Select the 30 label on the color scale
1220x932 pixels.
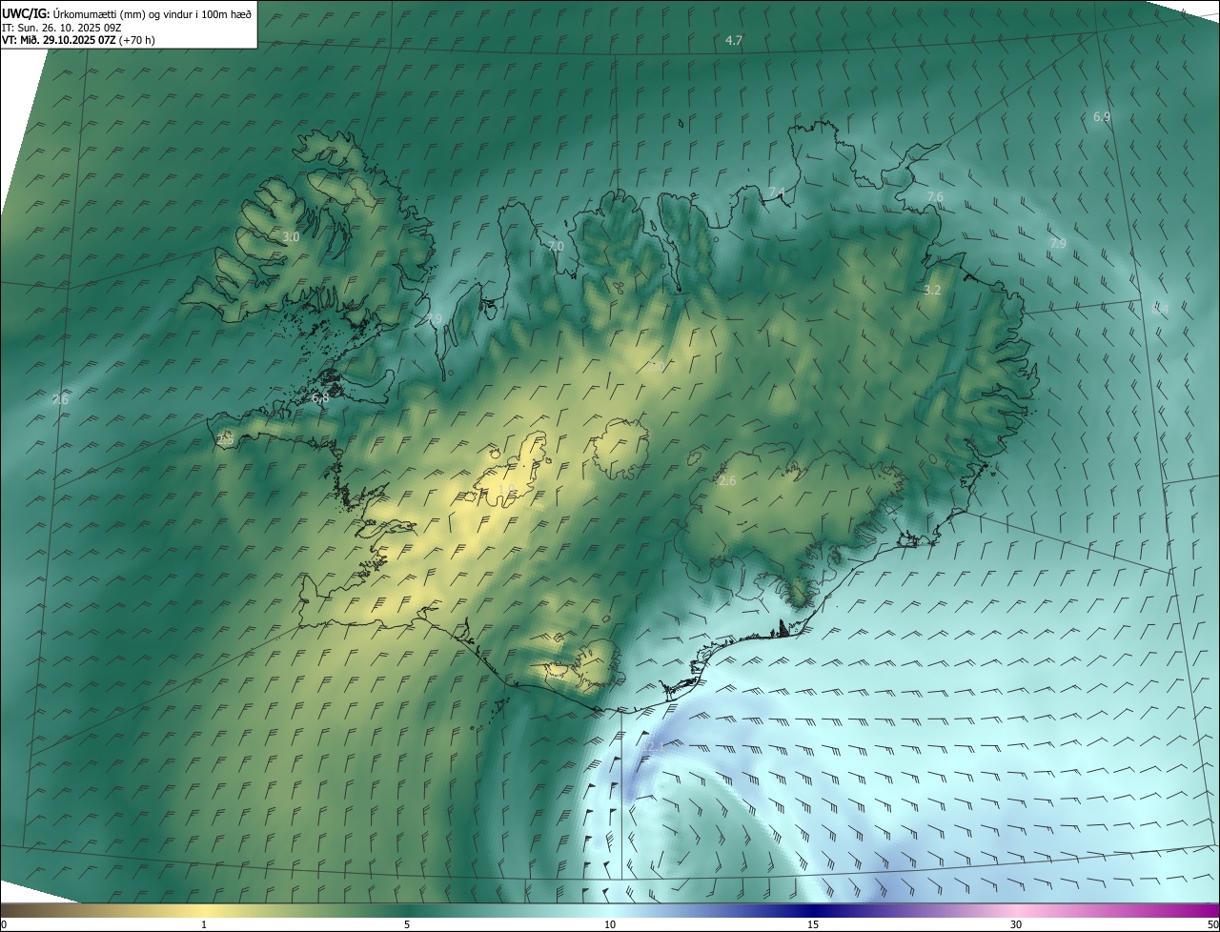pyautogui.click(x=1016, y=924)
